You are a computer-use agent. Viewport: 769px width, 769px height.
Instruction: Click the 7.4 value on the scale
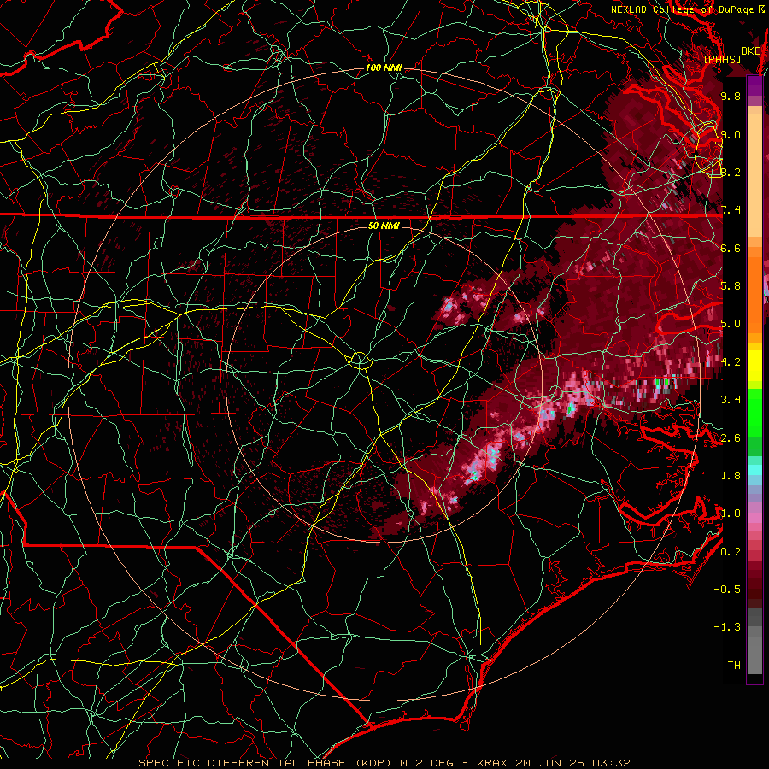pyautogui.click(x=731, y=210)
